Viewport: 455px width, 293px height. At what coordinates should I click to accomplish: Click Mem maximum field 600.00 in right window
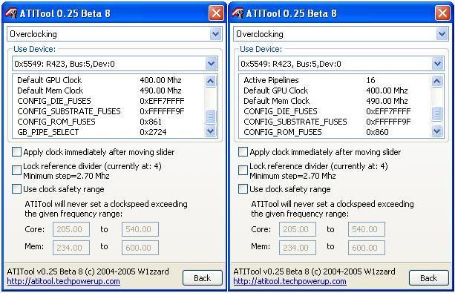pos(367,248)
